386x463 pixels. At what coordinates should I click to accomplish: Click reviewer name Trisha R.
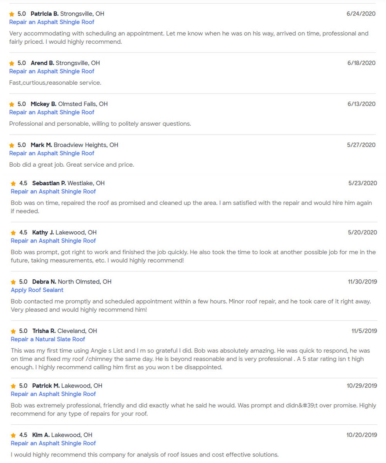[x=44, y=331]
